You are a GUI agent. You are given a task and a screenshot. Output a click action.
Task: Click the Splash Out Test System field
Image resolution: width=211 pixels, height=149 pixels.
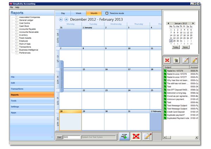pyautogui.click(x=98, y=137)
